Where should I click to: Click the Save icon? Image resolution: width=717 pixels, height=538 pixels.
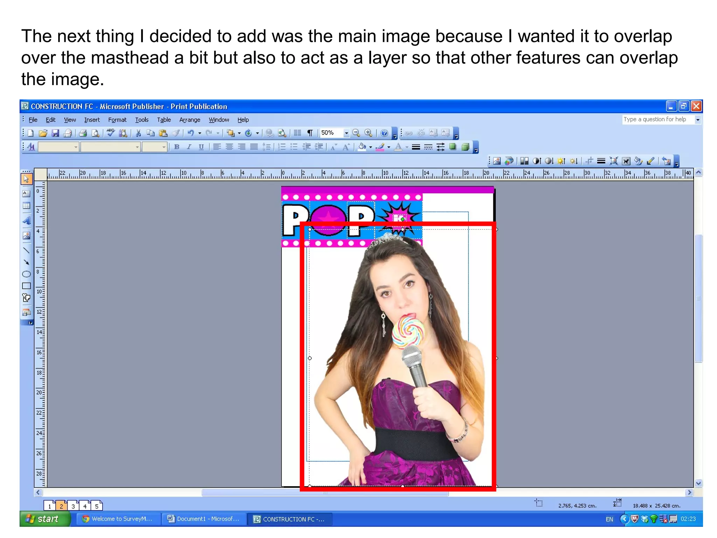tap(55, 133)
